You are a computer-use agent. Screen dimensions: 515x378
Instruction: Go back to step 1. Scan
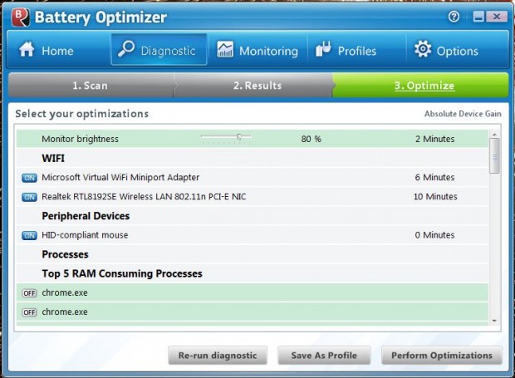click(x=91, y=86)
